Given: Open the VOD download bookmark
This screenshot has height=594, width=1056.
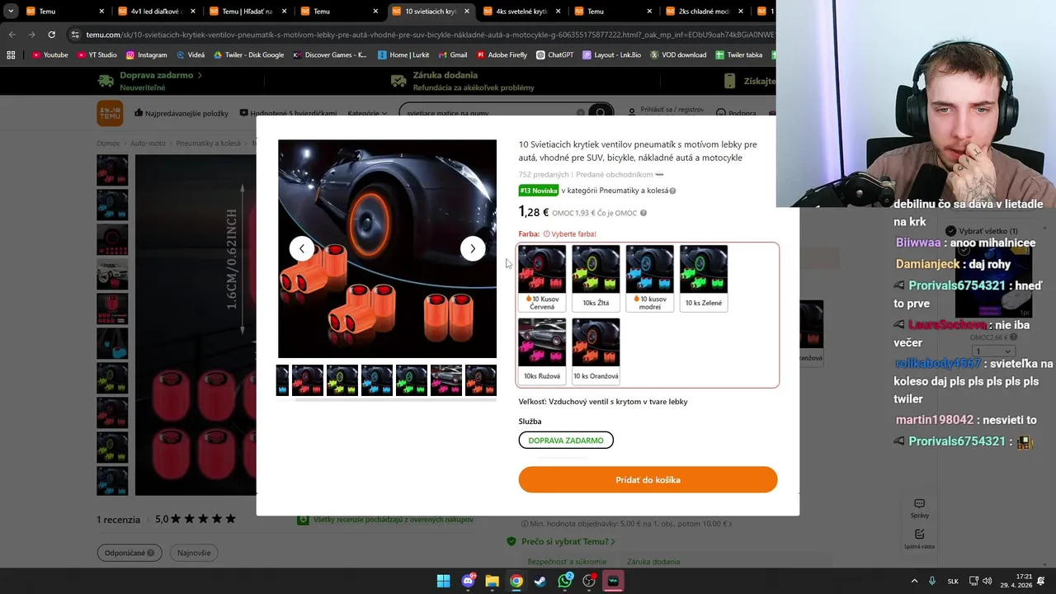Looking at the screenshot, I should tap(678, 54).
